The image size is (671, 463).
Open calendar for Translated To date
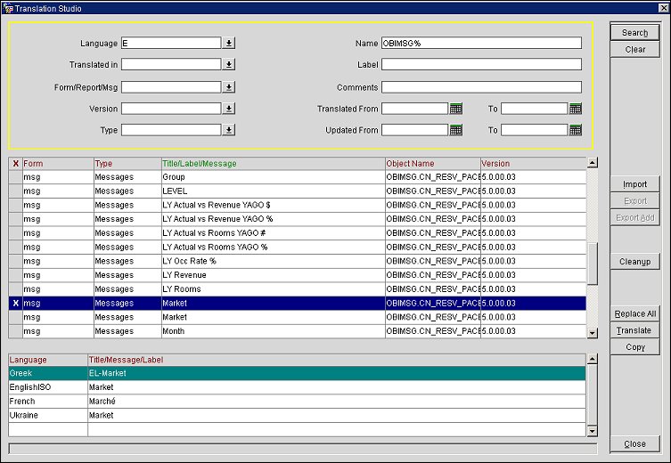point(575,109)
